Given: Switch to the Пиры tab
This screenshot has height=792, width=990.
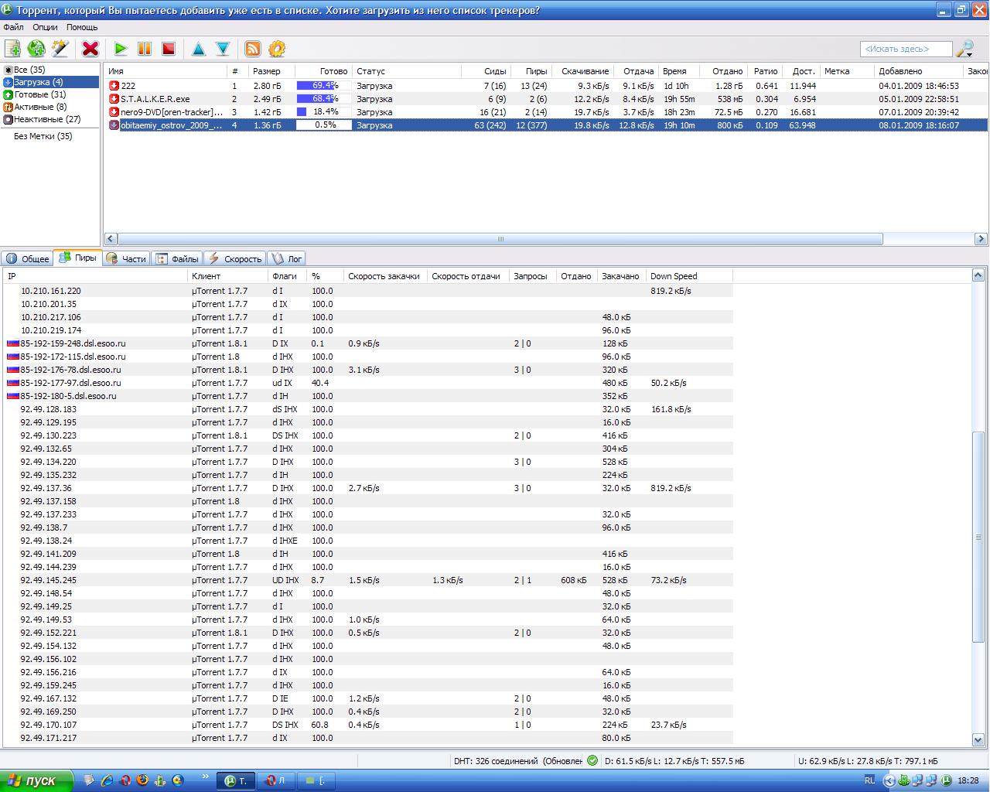Looking at the screenshot, I should pos(78,258).
